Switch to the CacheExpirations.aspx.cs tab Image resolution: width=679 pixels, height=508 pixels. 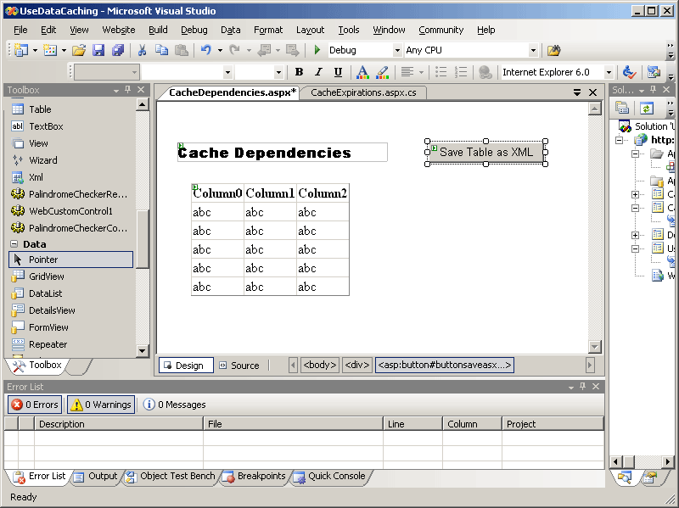362,92
